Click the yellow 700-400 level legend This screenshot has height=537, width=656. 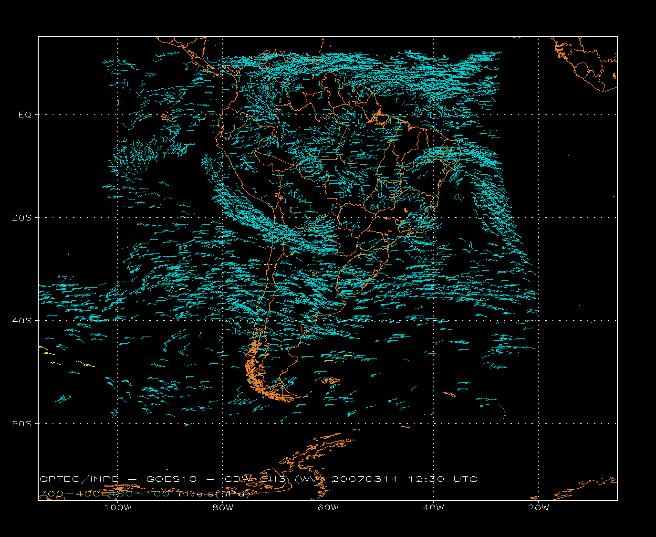69,494
